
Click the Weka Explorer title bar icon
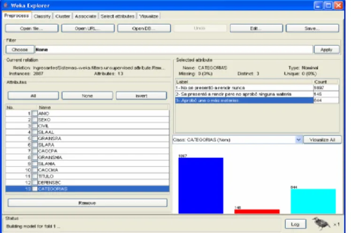(x=6, y=5)
